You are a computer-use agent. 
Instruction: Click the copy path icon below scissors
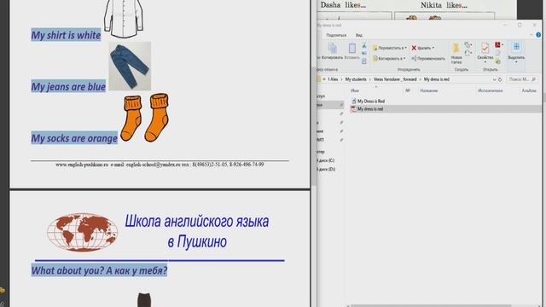[364, 53]
